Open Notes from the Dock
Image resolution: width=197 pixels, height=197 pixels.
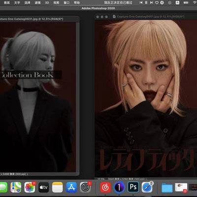coord(58,187)
